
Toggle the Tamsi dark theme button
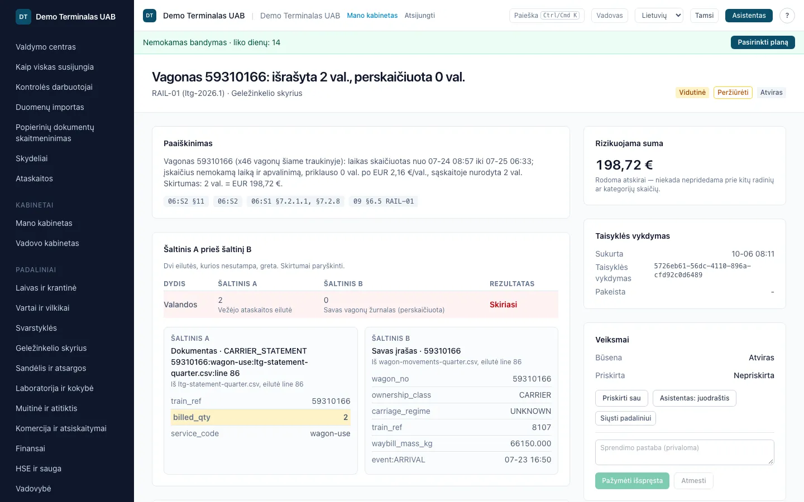click(x=704, y=16)
